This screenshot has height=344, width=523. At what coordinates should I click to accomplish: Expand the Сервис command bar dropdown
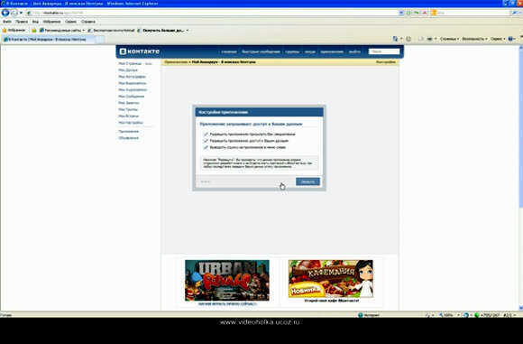(x=498, y=39)
